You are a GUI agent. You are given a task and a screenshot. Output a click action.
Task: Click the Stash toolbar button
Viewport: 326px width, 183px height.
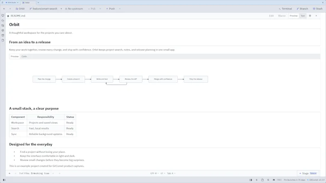coord(318,9)
